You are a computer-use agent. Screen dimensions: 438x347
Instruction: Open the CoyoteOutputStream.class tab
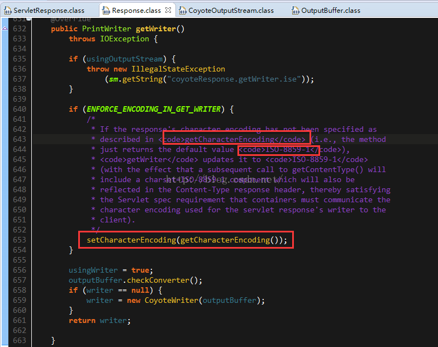pos(226,10)
